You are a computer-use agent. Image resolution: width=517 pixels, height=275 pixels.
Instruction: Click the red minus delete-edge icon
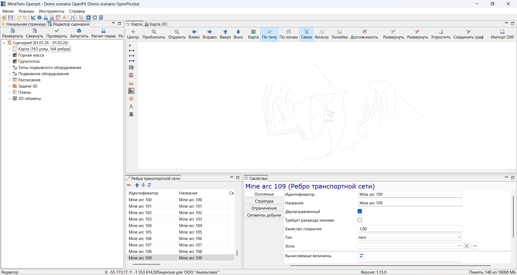point(129,185)
